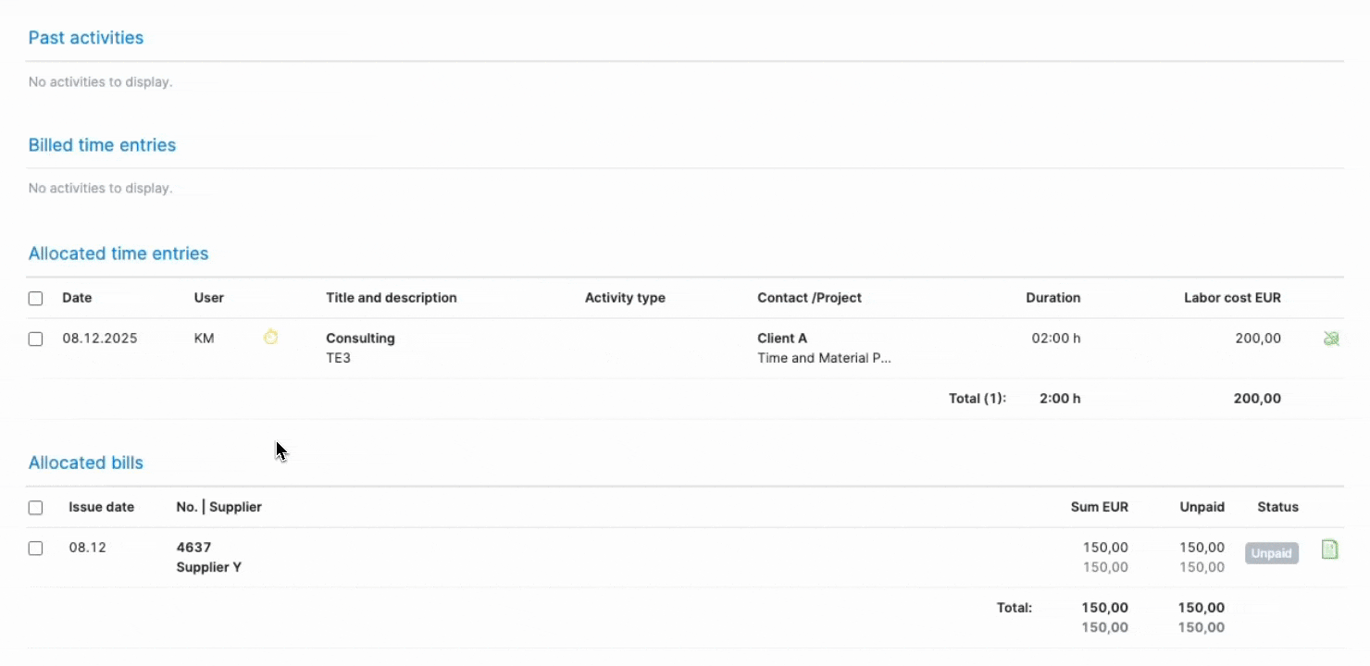Open the Client A contact link

(782, 339)
